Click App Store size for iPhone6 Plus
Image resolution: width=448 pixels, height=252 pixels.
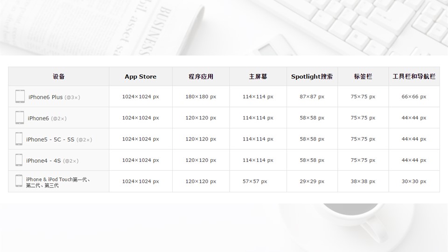140,97
